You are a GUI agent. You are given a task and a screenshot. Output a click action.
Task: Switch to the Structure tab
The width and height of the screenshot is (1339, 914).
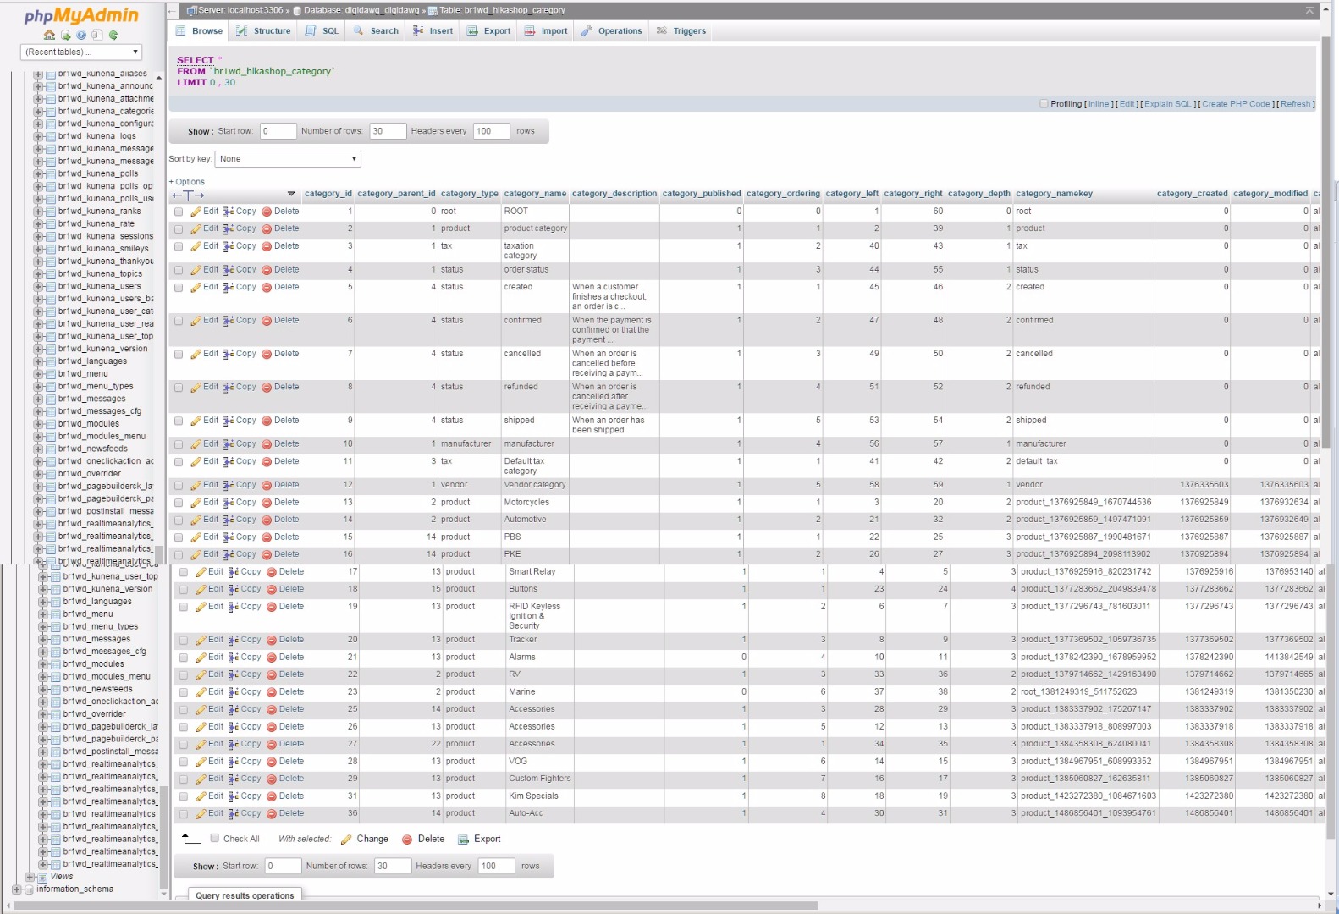[263, 31]
